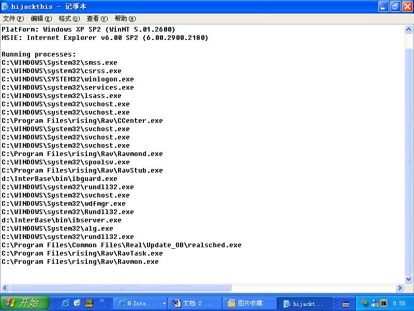Image resolution: width=414 pixels, height=311 pixels.
Task: Close the hijackthis Notepad window
Action: (407, 7)
